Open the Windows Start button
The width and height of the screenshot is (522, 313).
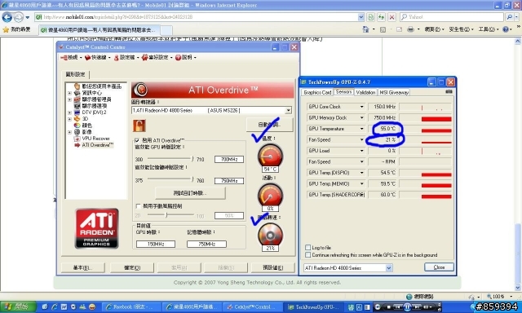pos(17,306)
